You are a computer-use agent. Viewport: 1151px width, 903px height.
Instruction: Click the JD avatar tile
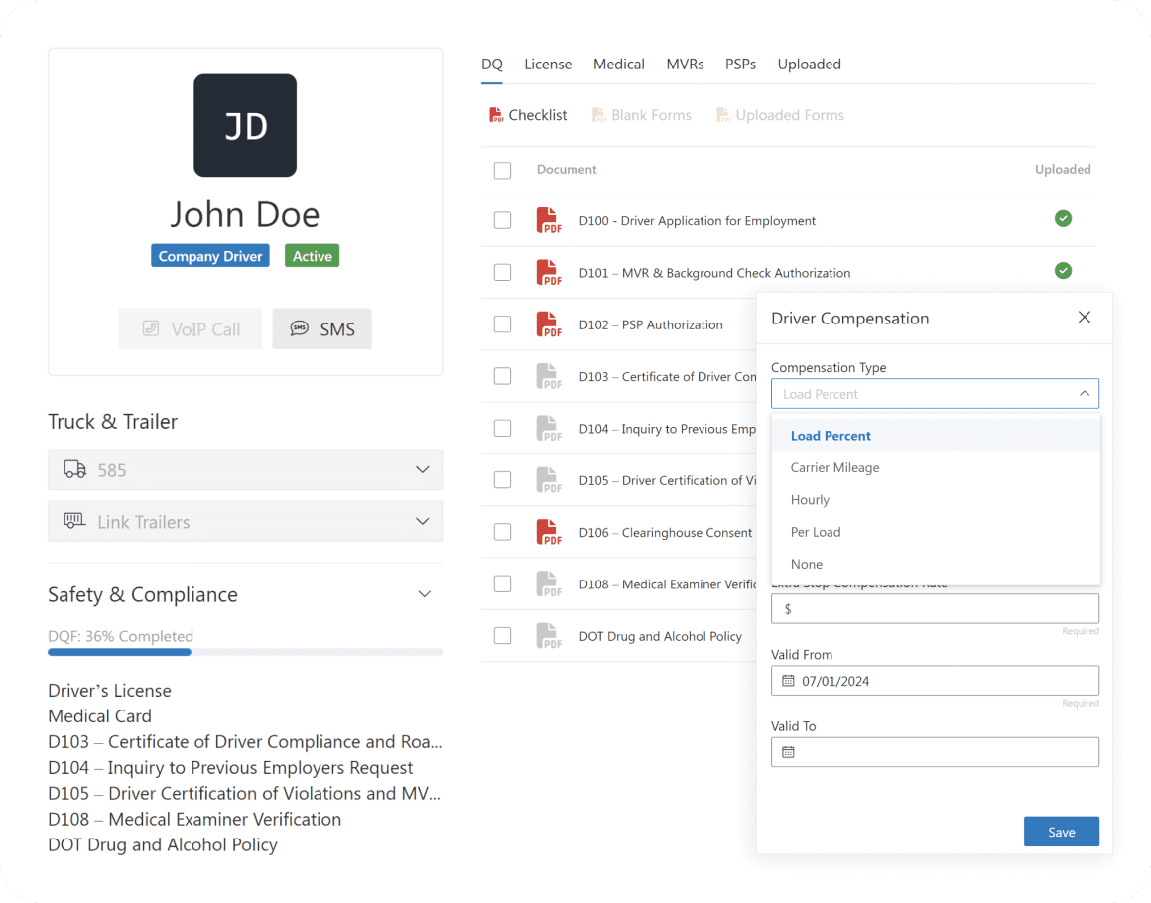tap(245, 125)
